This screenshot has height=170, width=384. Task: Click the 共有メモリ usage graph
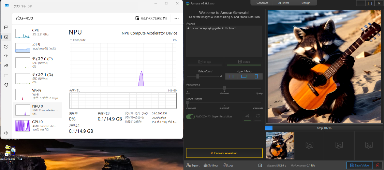(123, 100)
